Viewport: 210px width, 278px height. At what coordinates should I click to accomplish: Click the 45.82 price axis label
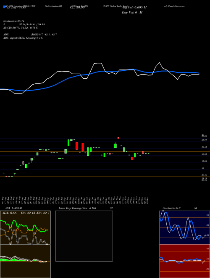[x=205, y=161]
